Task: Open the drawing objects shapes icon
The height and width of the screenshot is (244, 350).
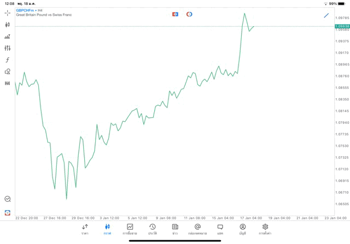Action: point(8,72)
